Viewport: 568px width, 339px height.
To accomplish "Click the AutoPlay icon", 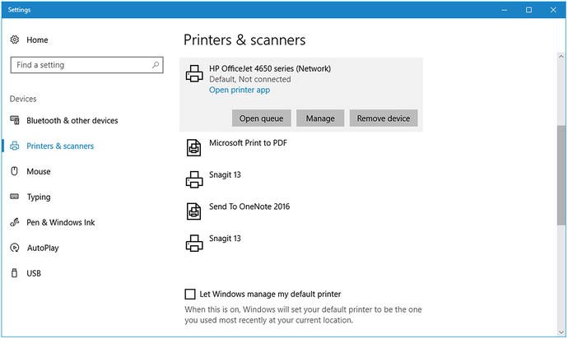I will [x=15, y=248].
